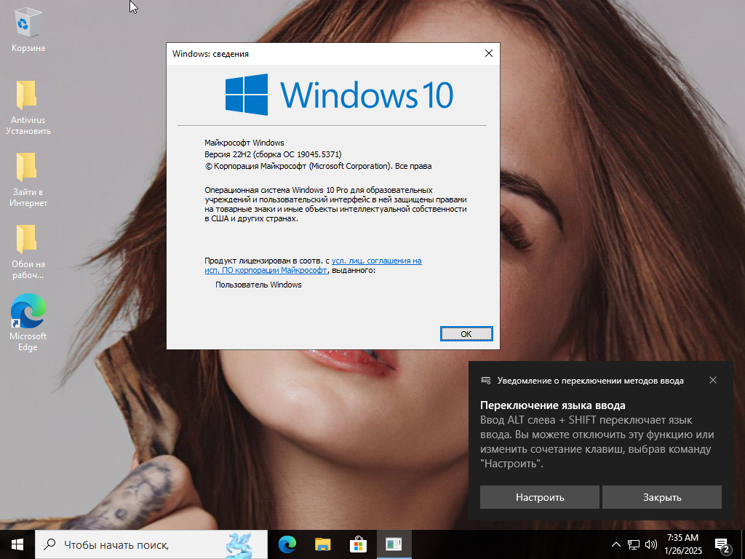Click the Закрыть button in the notification
The height and width of the screenshot is (559, 745).
coord(662,497)
